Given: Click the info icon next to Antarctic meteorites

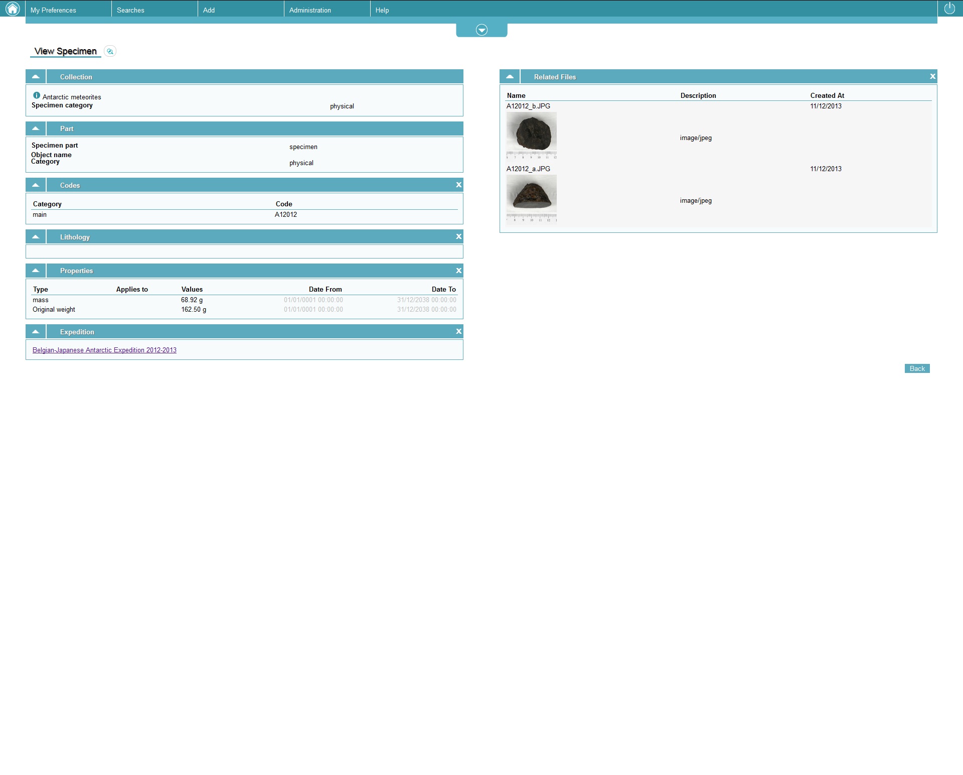Looking at the screenshot, I should pos(37,95).
